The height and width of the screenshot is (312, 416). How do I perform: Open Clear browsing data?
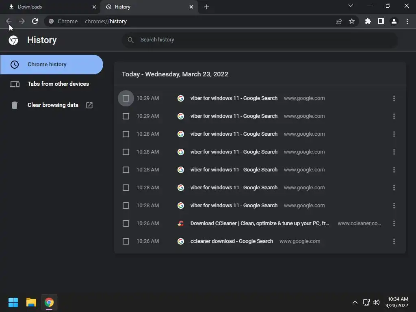coord(52,105)
